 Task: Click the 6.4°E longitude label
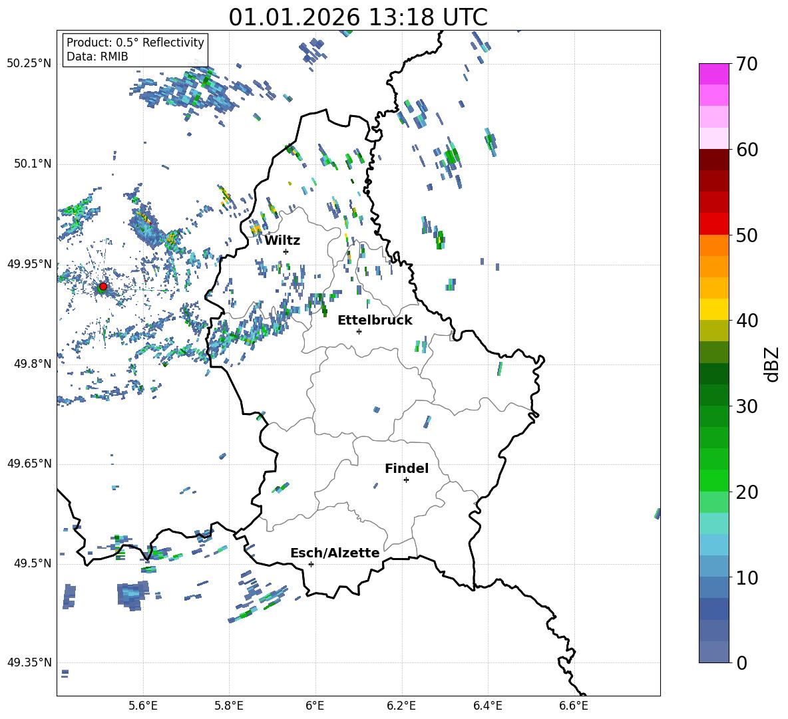pos(487,706)
